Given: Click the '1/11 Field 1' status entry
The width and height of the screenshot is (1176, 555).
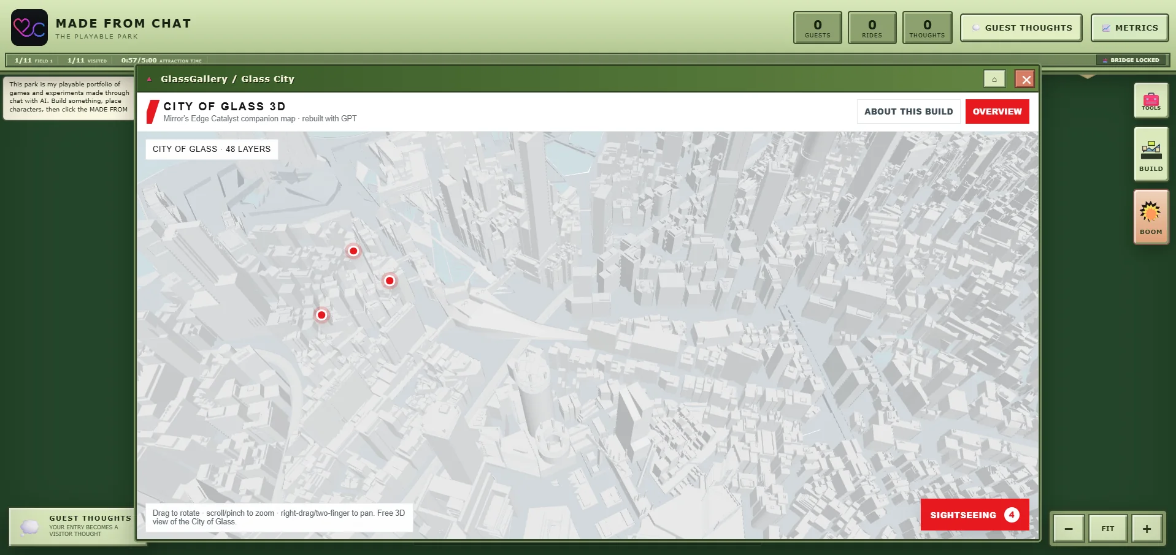Looking at the screenshot, I should (34, 61).
